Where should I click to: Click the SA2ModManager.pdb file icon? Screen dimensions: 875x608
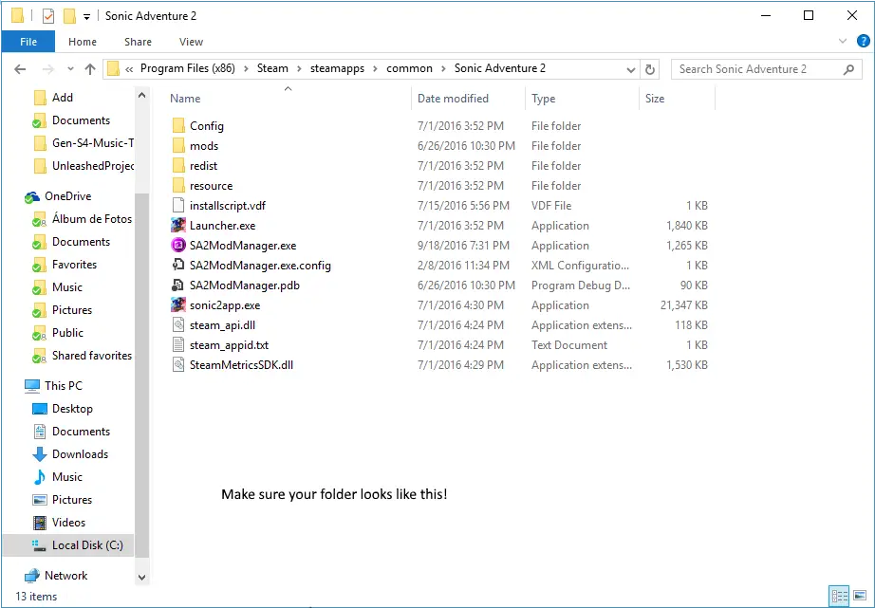pyautogui.click(x=178, y=286)
